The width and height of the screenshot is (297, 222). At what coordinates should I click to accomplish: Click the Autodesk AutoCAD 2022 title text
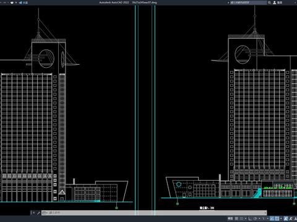(x=114, y=2)
